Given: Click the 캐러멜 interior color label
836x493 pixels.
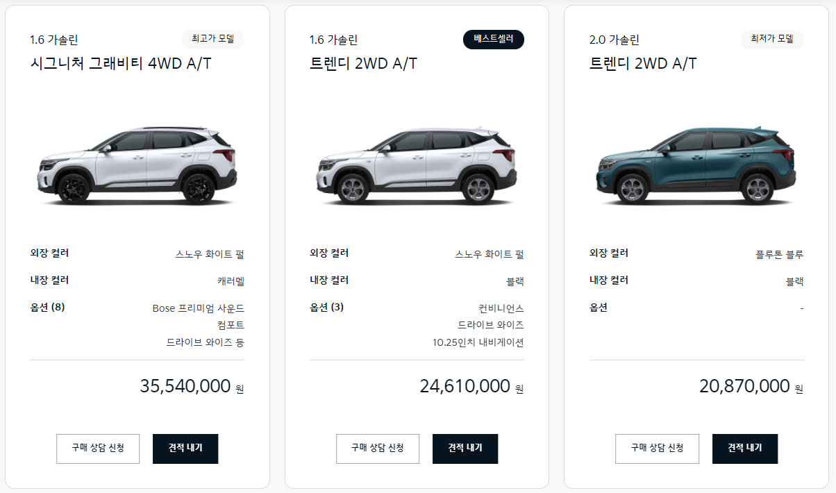Looking at the screenshot, I should (x=229, y=280).
